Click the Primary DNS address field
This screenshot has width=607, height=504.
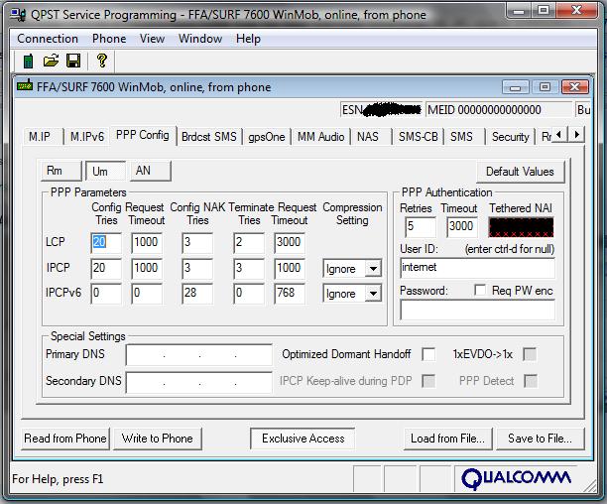[199, 354]
